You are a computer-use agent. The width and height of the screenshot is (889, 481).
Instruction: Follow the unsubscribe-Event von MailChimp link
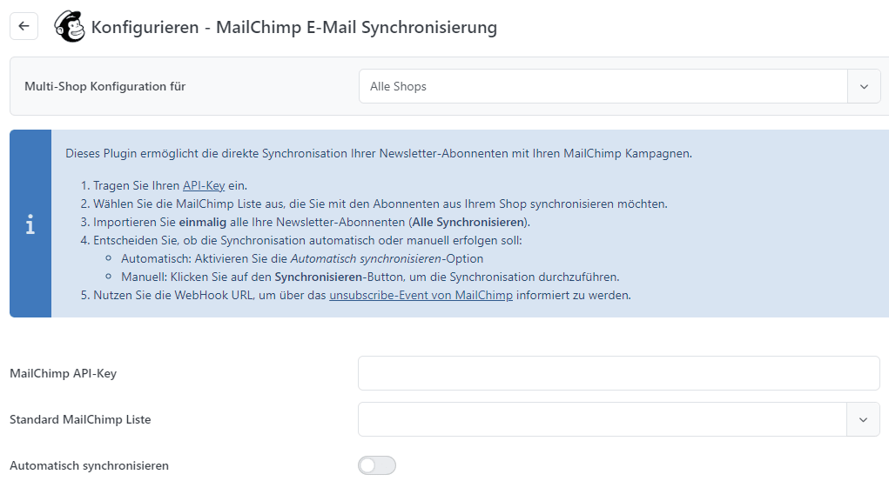pos(421,295)
